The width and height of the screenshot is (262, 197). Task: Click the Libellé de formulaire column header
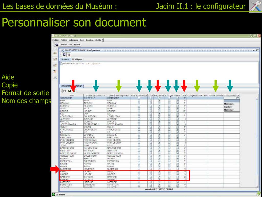pyautogui.click(x=95, y=95)
